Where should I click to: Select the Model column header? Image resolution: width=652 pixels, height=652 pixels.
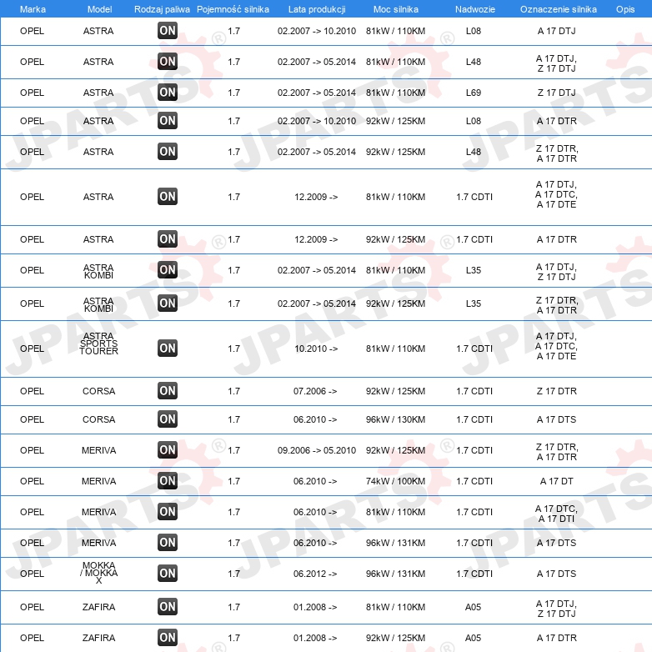point(99,9)
